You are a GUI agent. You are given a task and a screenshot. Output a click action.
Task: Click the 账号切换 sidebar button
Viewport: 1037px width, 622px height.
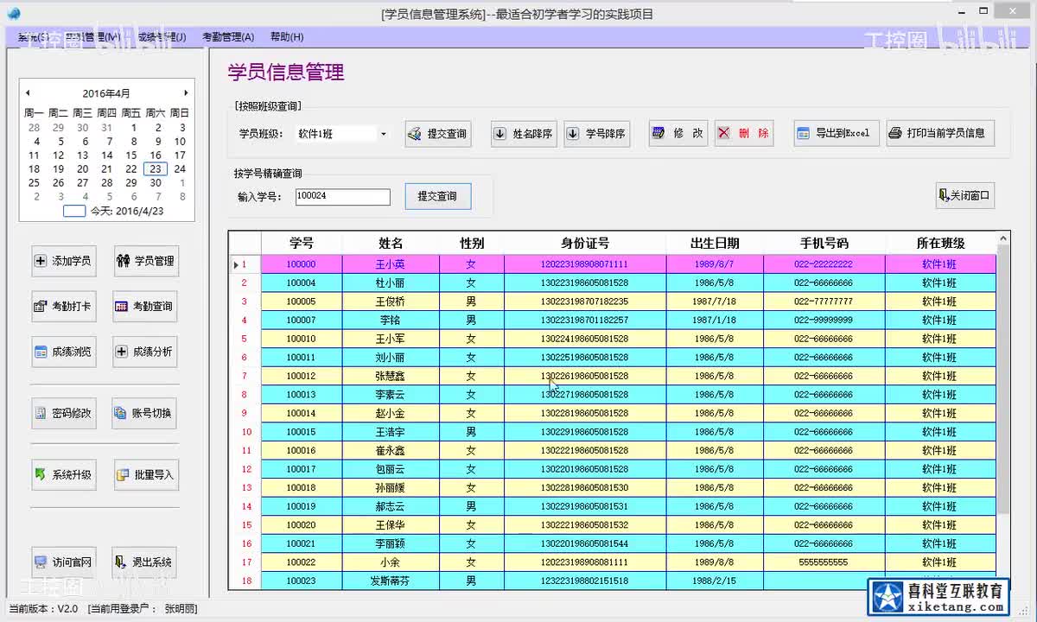tap(145, 413)
